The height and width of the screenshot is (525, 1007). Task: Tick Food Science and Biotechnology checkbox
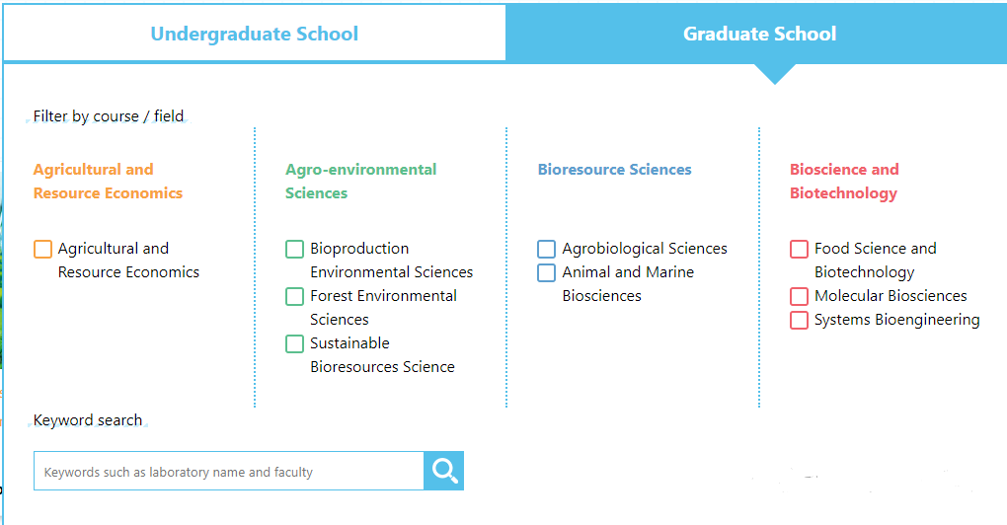[x=799, y=249]
